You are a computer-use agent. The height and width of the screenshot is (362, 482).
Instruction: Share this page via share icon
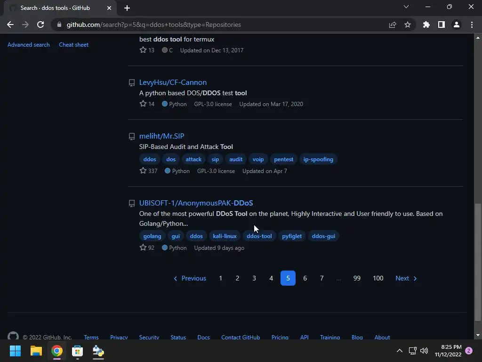393,25
